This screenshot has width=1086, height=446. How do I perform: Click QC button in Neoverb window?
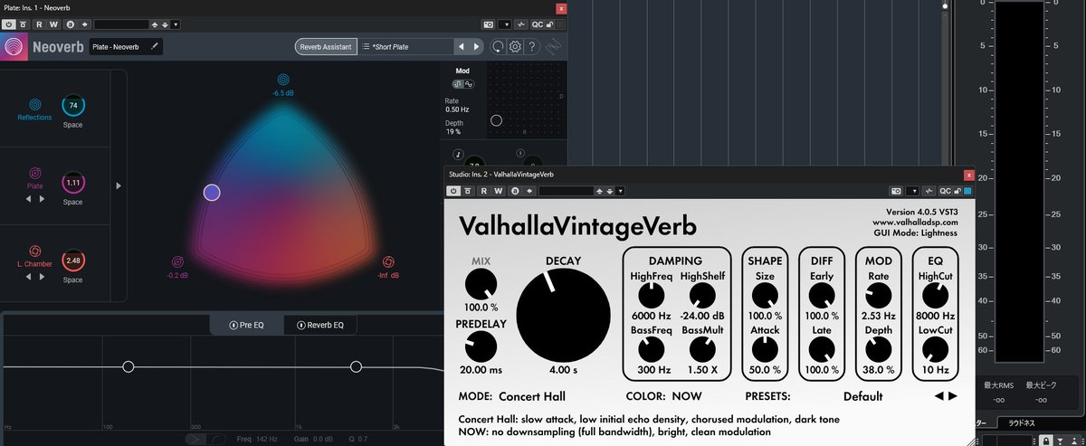(537, 24)
